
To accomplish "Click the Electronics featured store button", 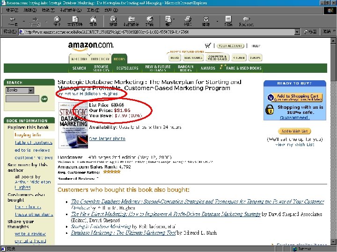I will coord(193,58).
